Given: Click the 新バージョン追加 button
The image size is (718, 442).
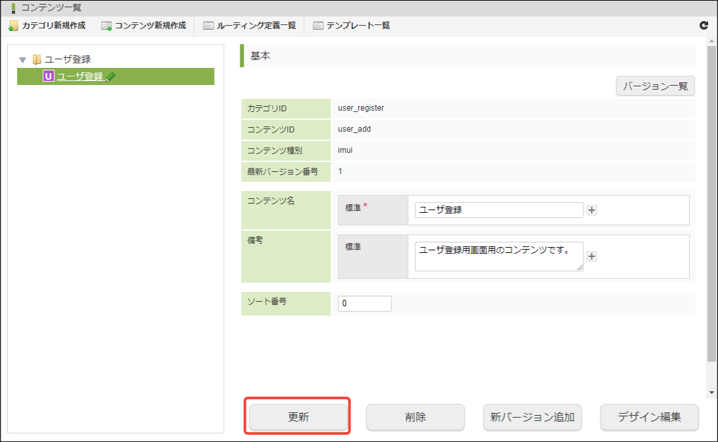Looking at the screenshot, I should (532, 417).
